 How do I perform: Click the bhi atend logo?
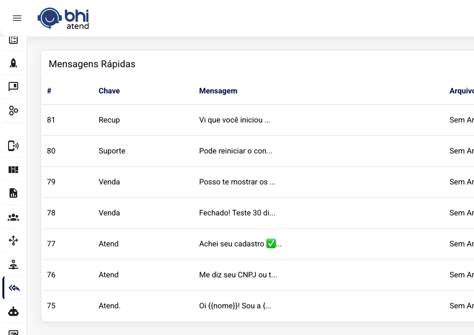(x=63, y=18)
